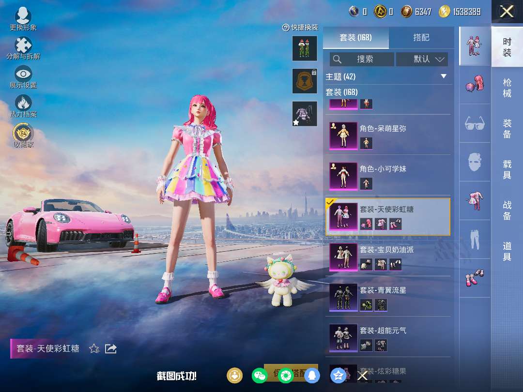
Task: Open 热力档案 flame icon
Action: click(23, 106)
